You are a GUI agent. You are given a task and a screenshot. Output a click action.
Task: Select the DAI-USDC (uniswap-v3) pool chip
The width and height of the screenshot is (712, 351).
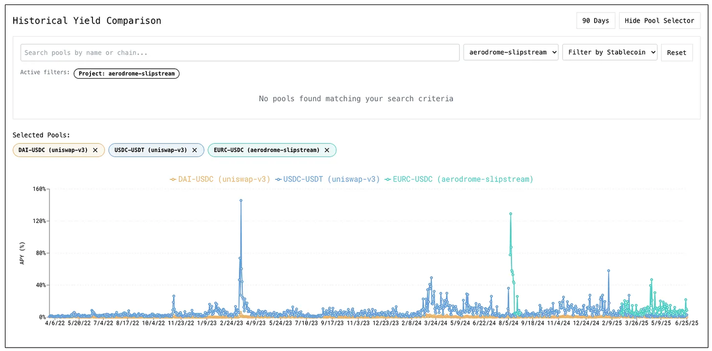click(53, 150)
